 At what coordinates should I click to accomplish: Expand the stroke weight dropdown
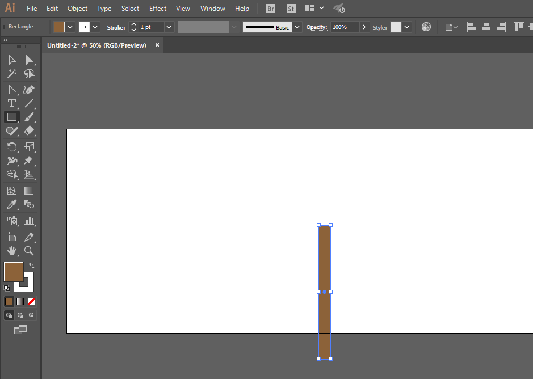tap(169, 27)
